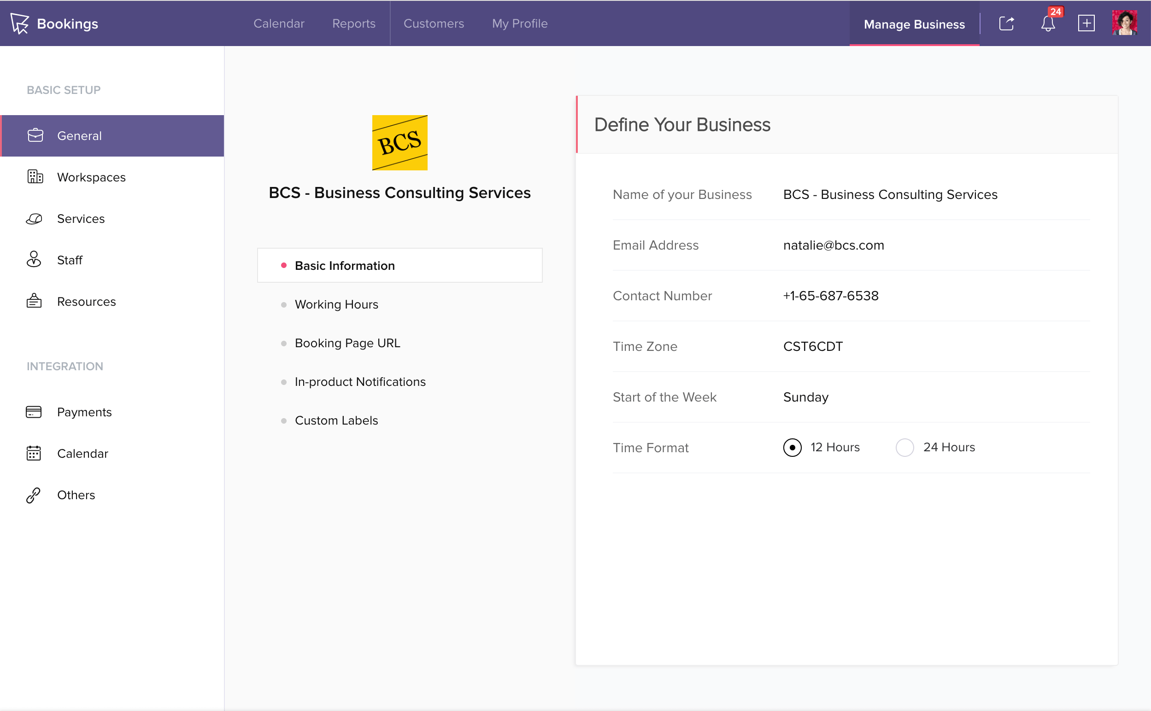Select the 12 Hours time format
1151x711 pixels.
coord(793,447)
